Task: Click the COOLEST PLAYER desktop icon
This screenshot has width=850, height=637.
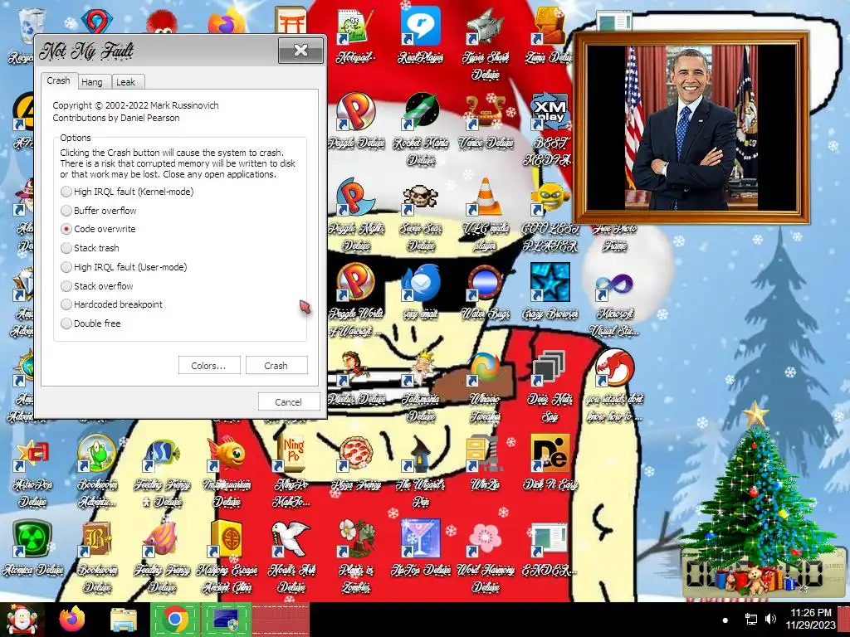Action: (550, 215)
